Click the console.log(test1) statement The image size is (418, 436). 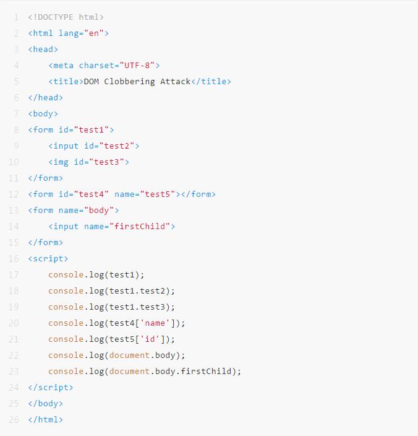click(96, 275)
